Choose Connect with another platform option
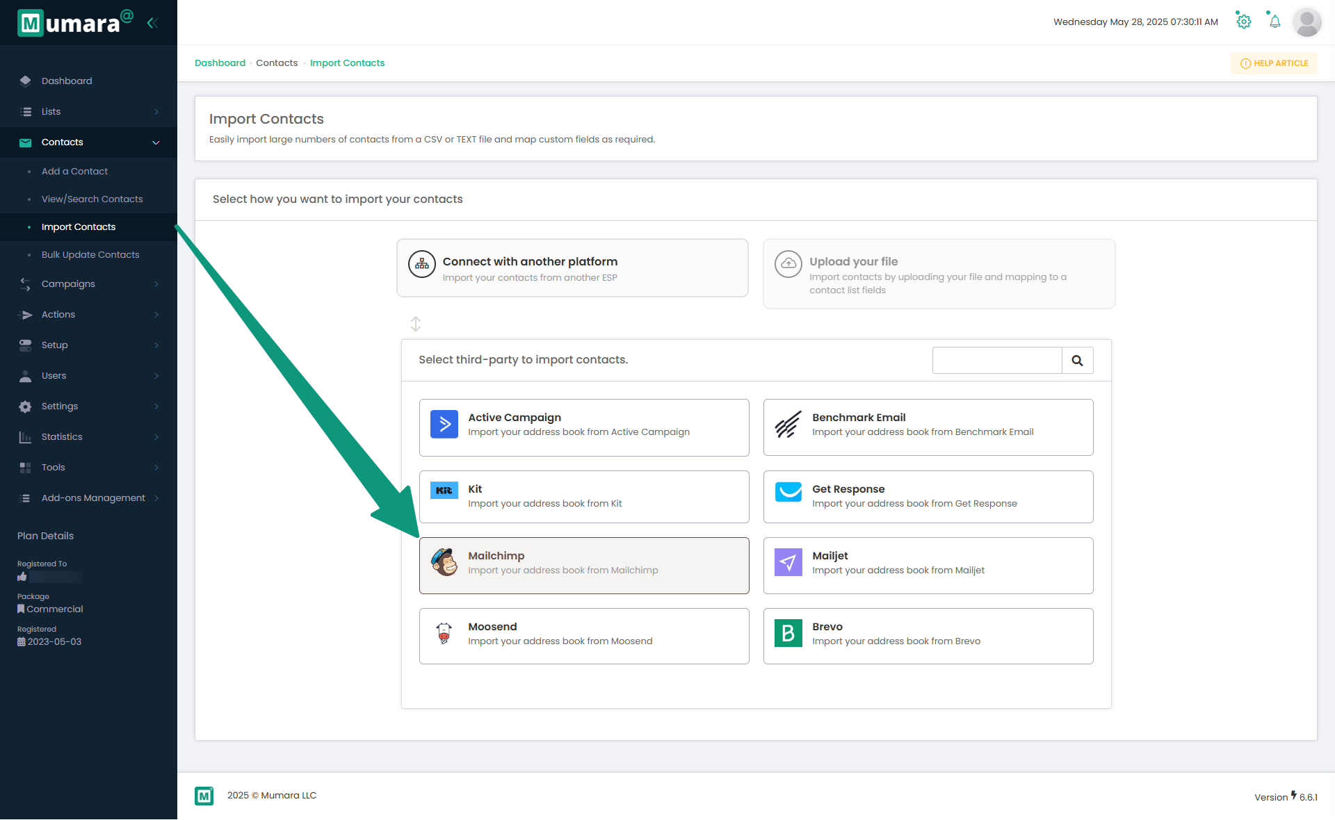 click(x=572, y=268)
